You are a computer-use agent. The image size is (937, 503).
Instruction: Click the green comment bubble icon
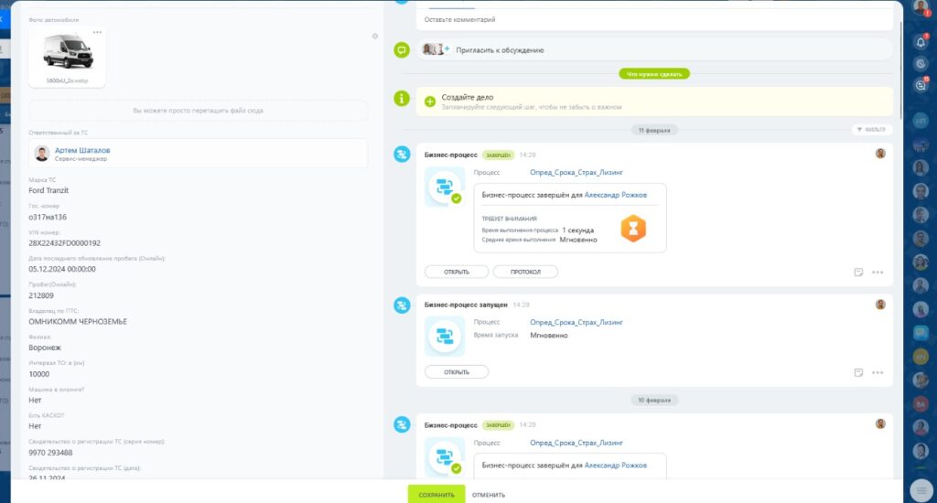coord(402,50)
